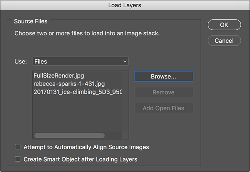The image size is (250, 172).
Task: Click the 'Create Smart Object after Loading Layers' label text
Action: click(x=80, y=159)
